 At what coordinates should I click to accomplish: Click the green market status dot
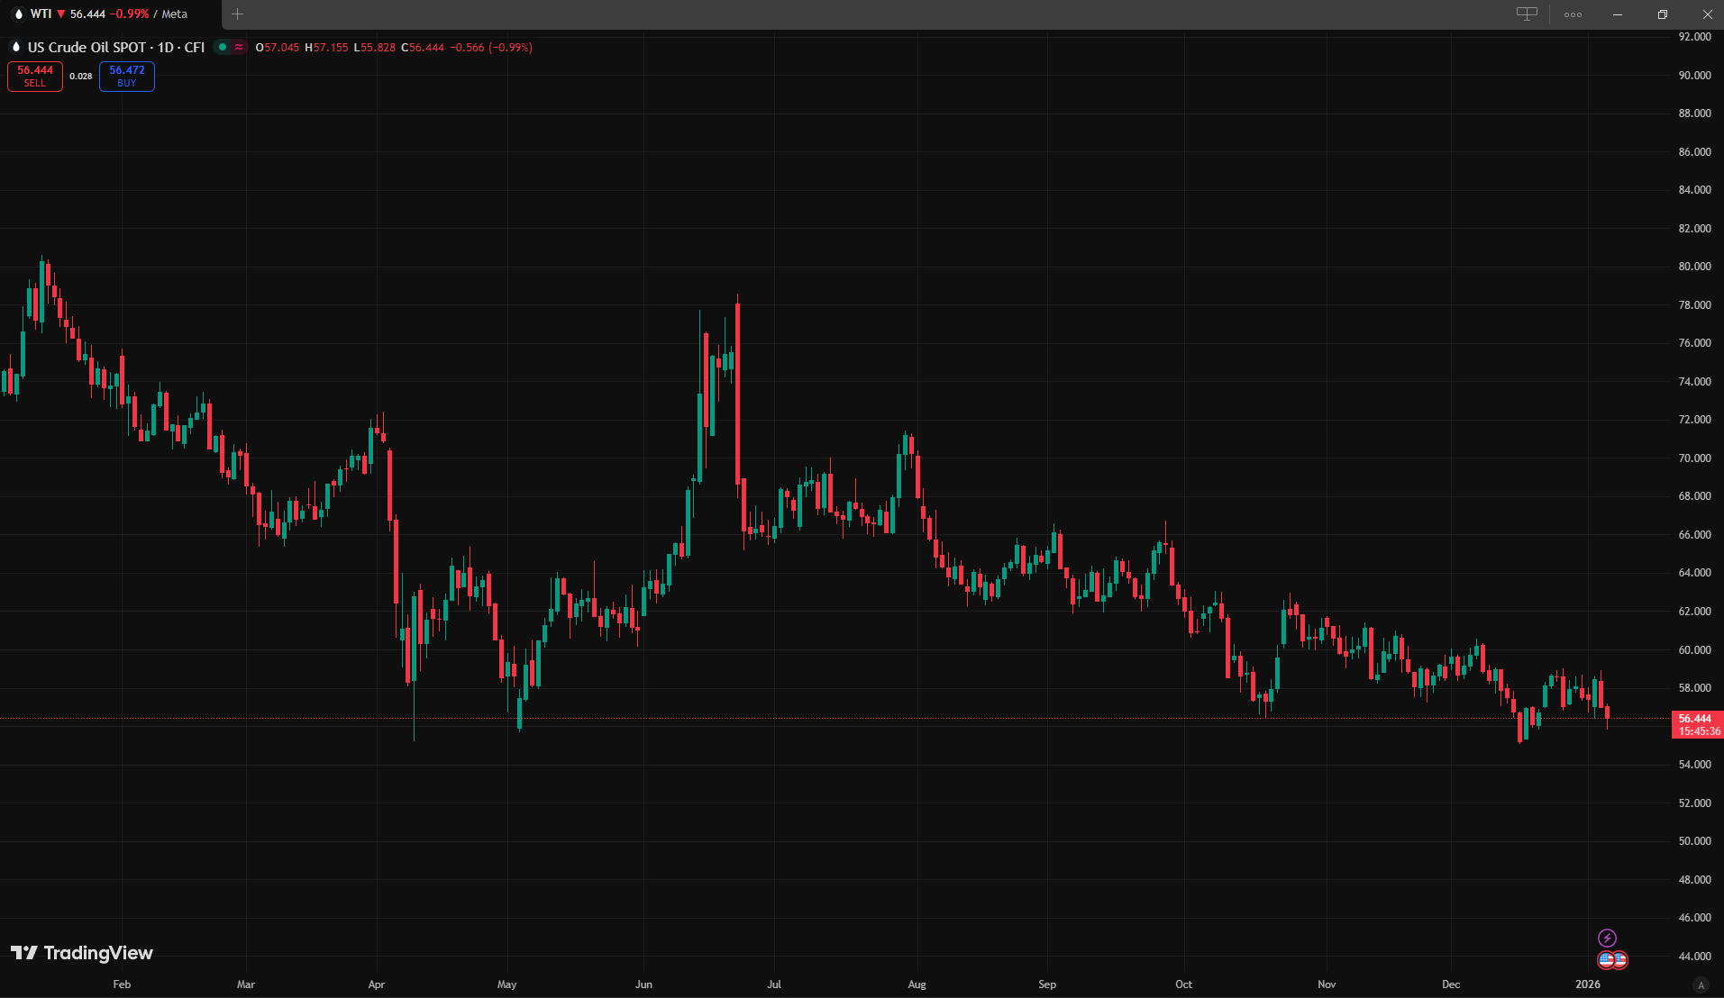click(222, 48)
